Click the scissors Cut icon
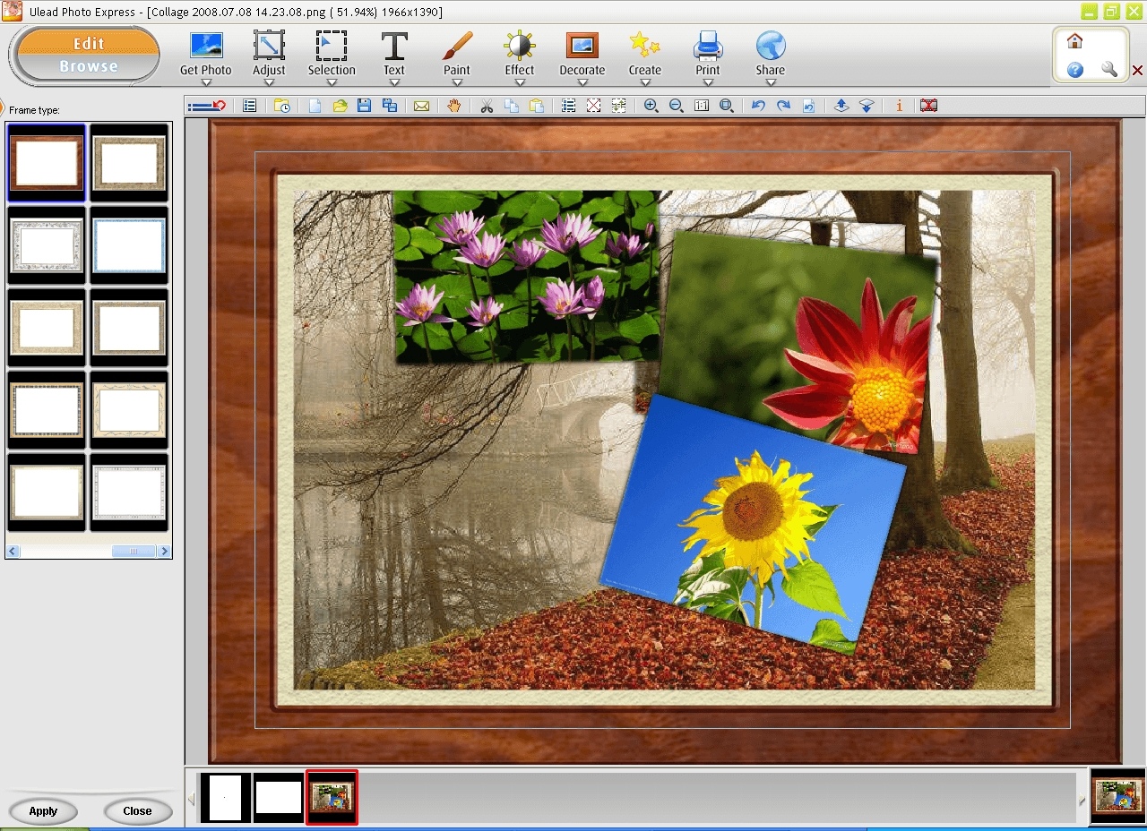Viewport: 1147px width, 831px height. click(x=487, y=106)
